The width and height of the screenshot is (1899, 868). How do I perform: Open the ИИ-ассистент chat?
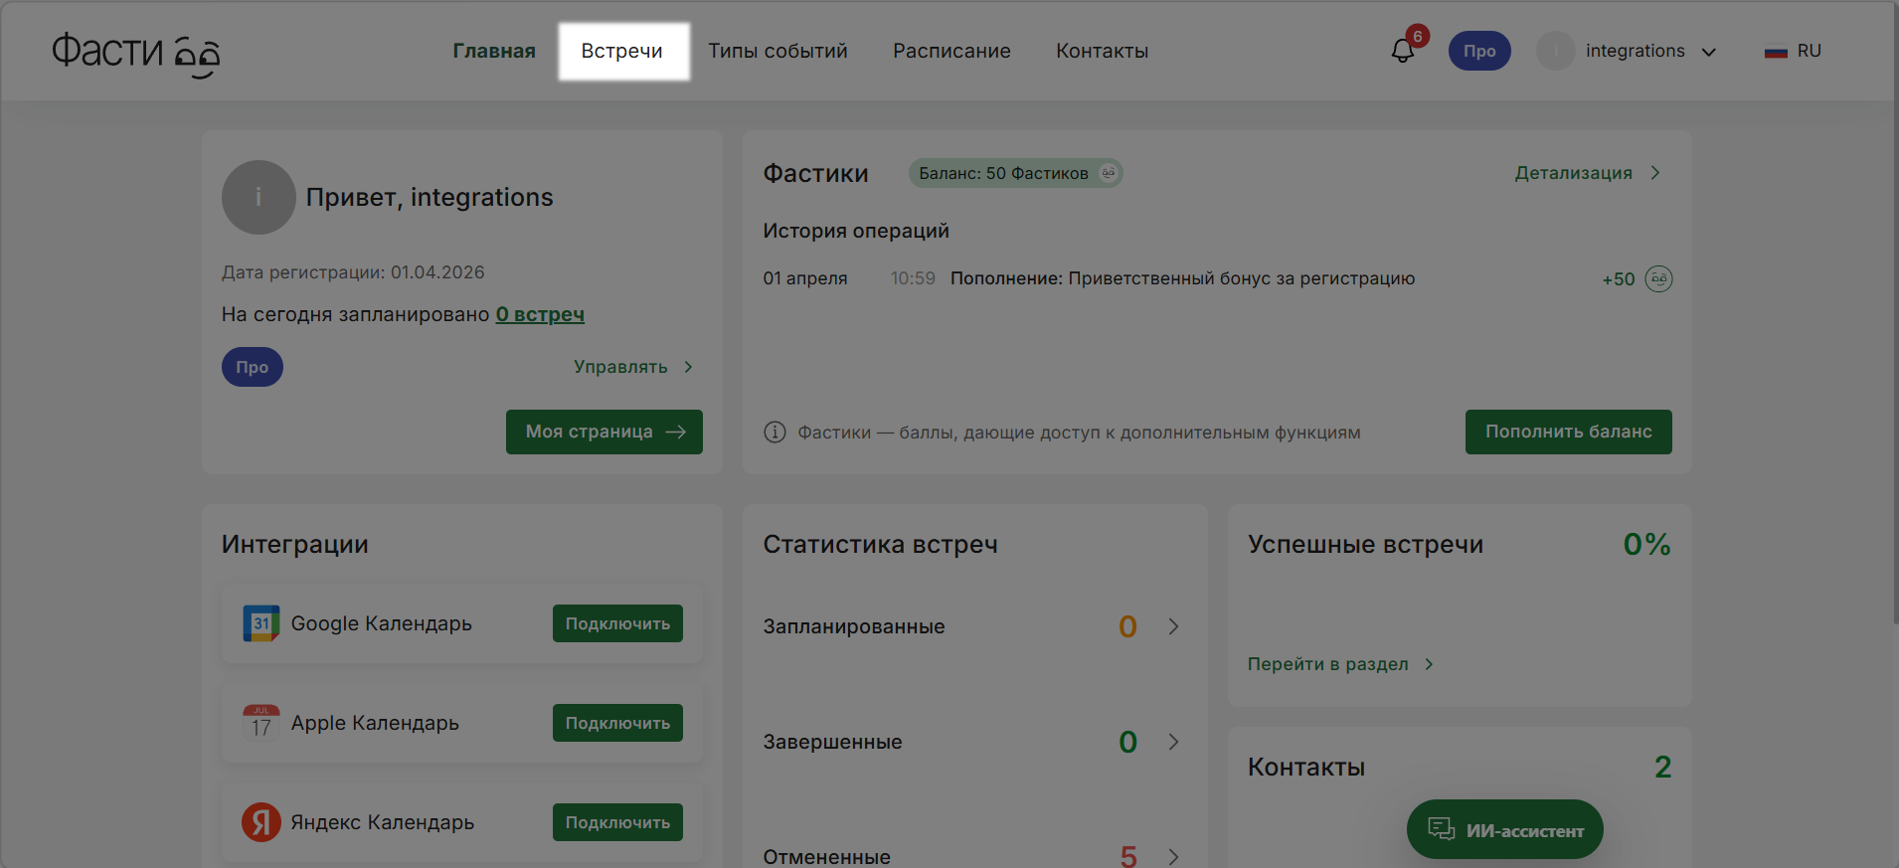(x=1504, y=829)
